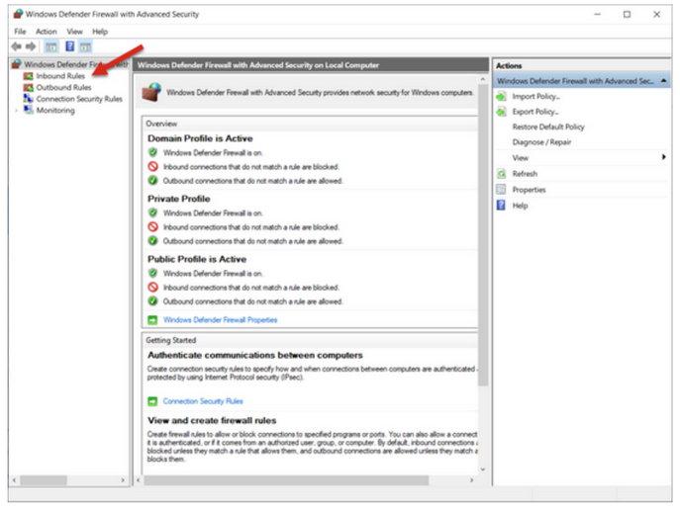Open the Connection Security Rules link
The image size is (680, 511).
pyautogui.click(x=203, y=401)
